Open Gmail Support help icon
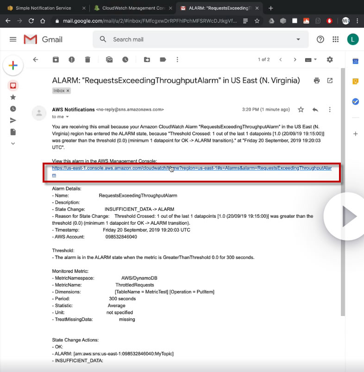 (x=320, y=39)
